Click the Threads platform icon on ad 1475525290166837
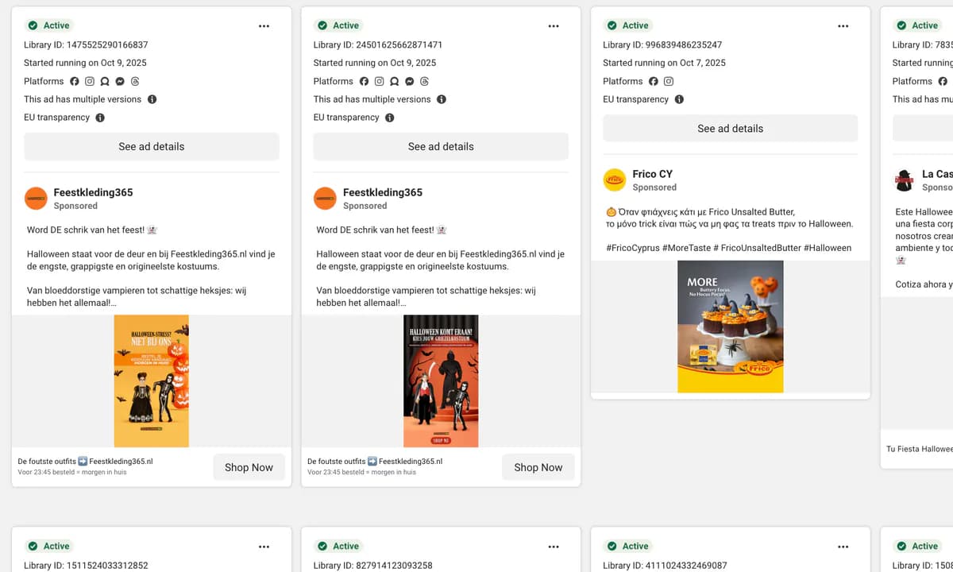Image resolution: width=953 pixels, height=572 pixels. click(135, 81)
